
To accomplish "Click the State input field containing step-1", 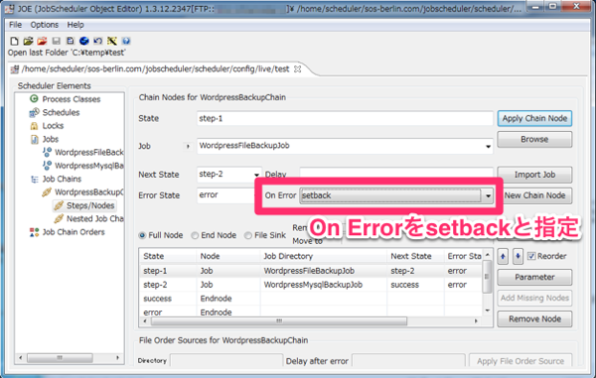I will click(x=345, y=118).
